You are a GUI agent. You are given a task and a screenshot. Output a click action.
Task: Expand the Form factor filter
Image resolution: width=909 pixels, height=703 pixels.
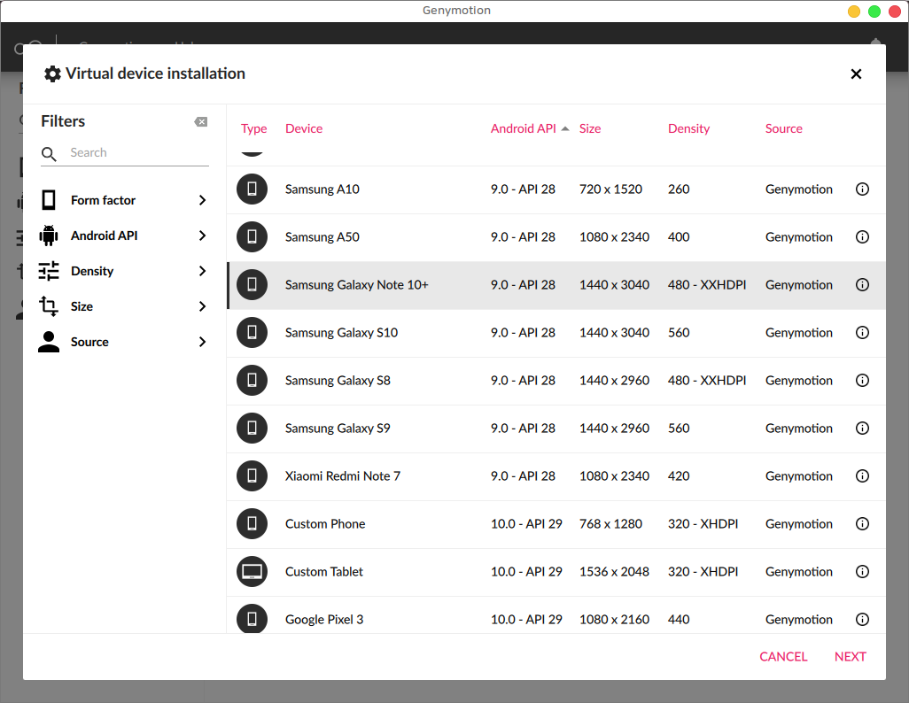pos(124,200)
